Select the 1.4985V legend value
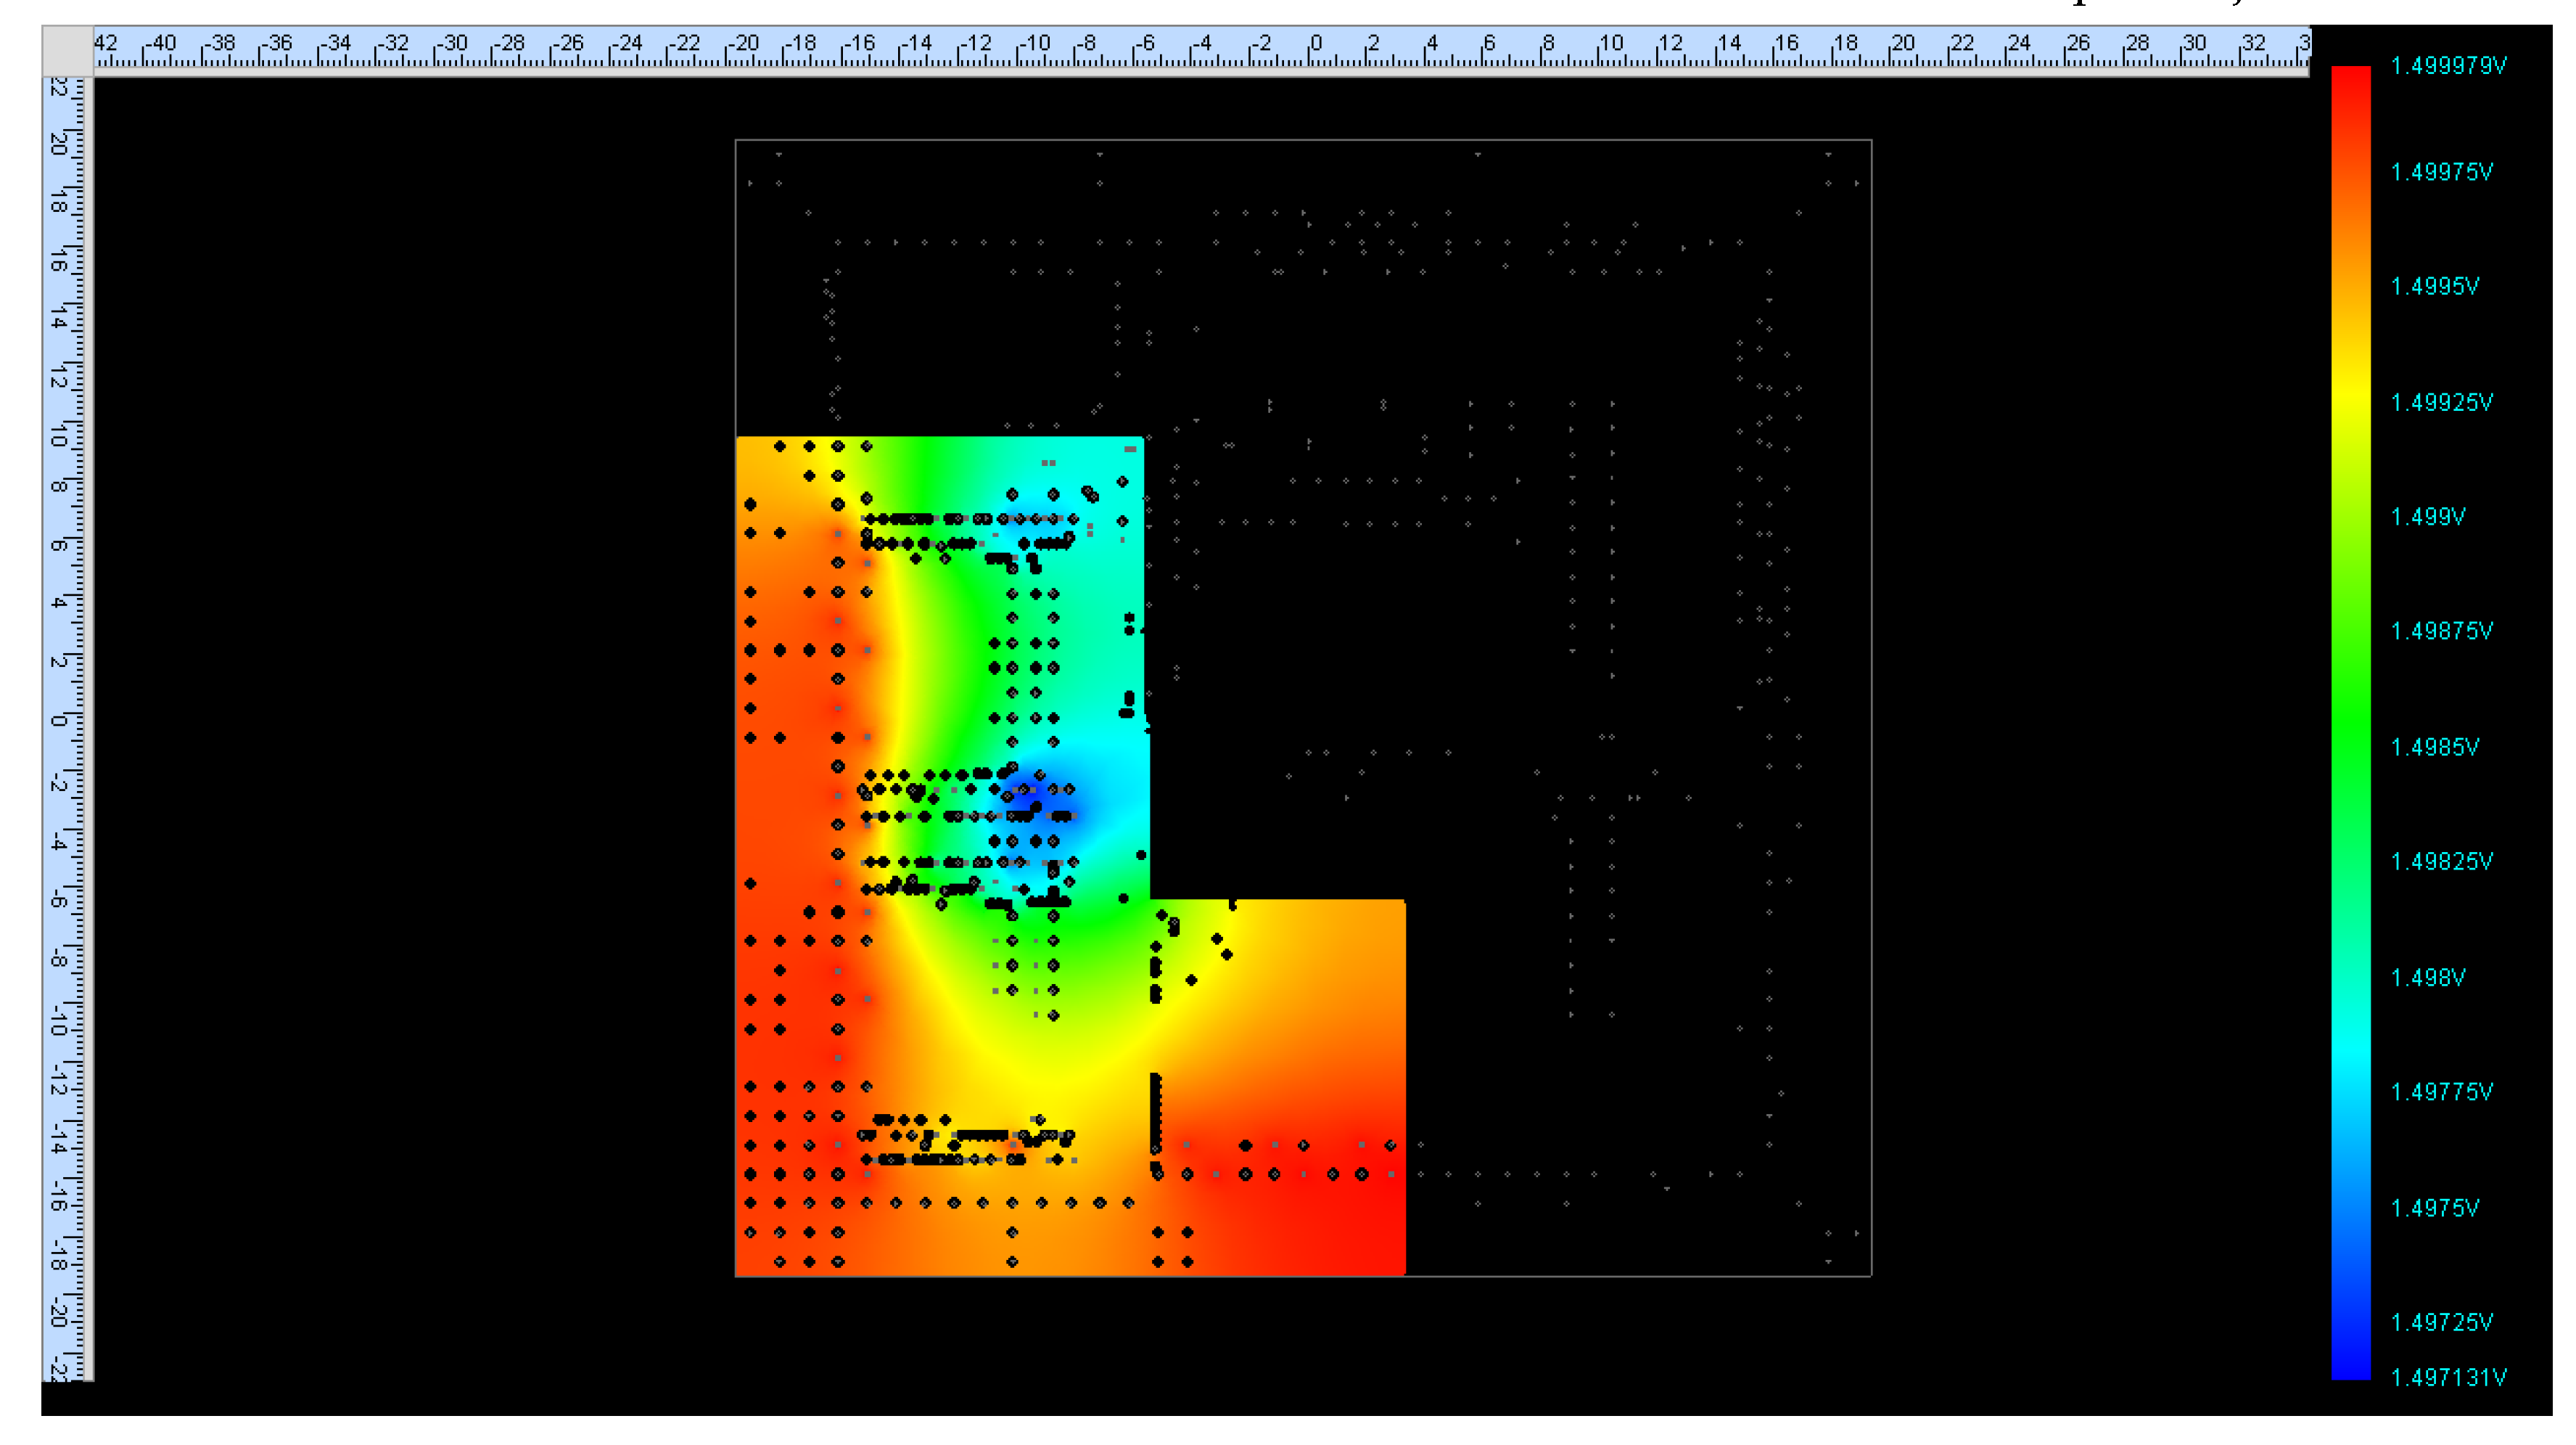The height and width of the screenshot is (1445, 2576). point(2434,748)
